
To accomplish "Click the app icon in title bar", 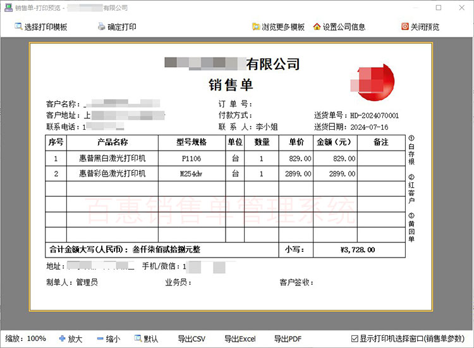I will click(x=8, y=8).
